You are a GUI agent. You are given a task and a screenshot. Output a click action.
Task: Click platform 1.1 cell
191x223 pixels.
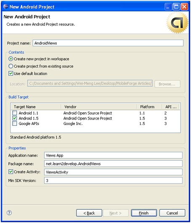142,113
